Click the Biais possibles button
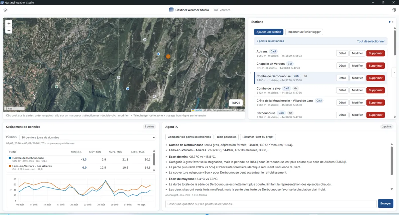Screen dimensions: 399x215 (x=227, y=137)
